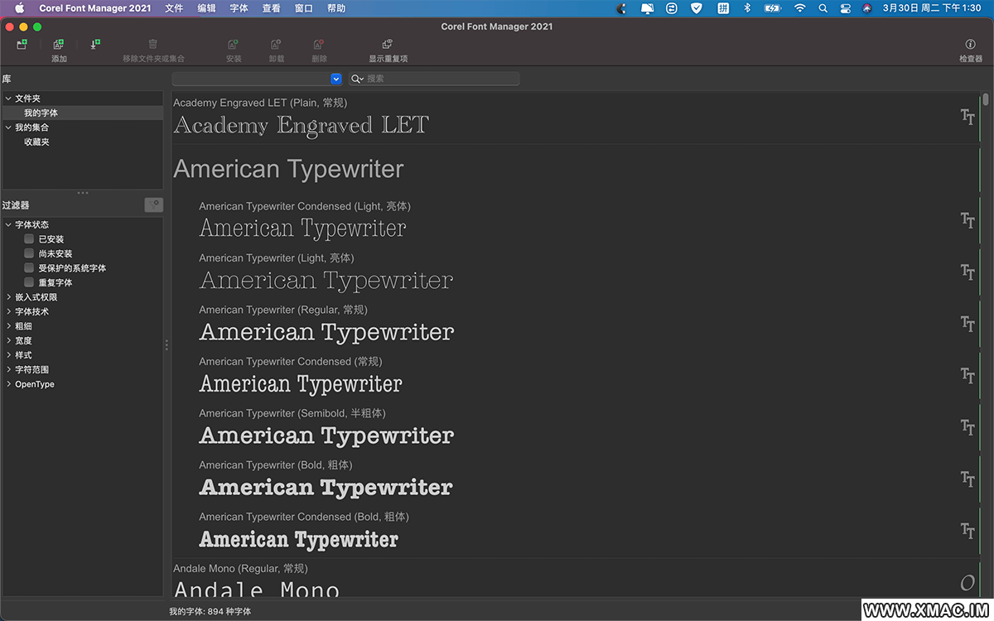Screen dimensions: 994x621
Task: Expand the 嵌入式权限 filter group
Action: pos(8,297)
